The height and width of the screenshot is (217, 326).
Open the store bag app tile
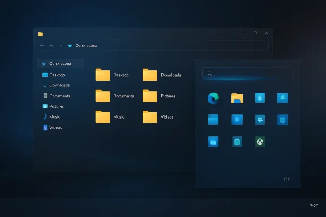pos(260,98)
